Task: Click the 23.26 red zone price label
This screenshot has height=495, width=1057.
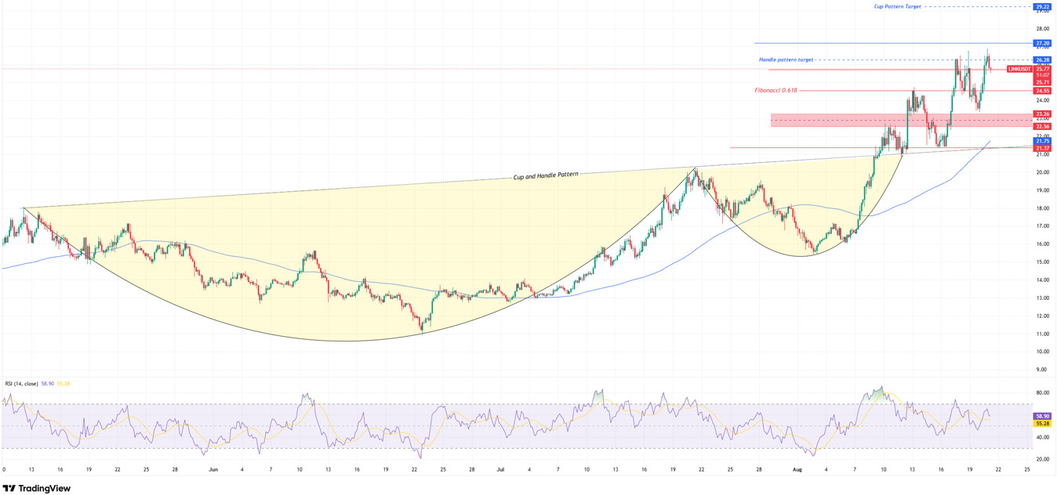Action: [1042, 114]
